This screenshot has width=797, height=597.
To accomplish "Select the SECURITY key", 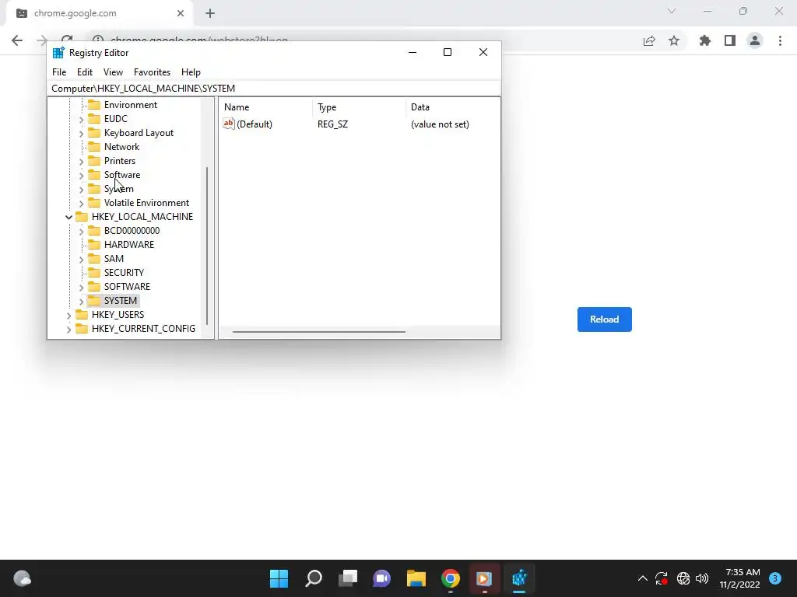I will pos(124,273).
